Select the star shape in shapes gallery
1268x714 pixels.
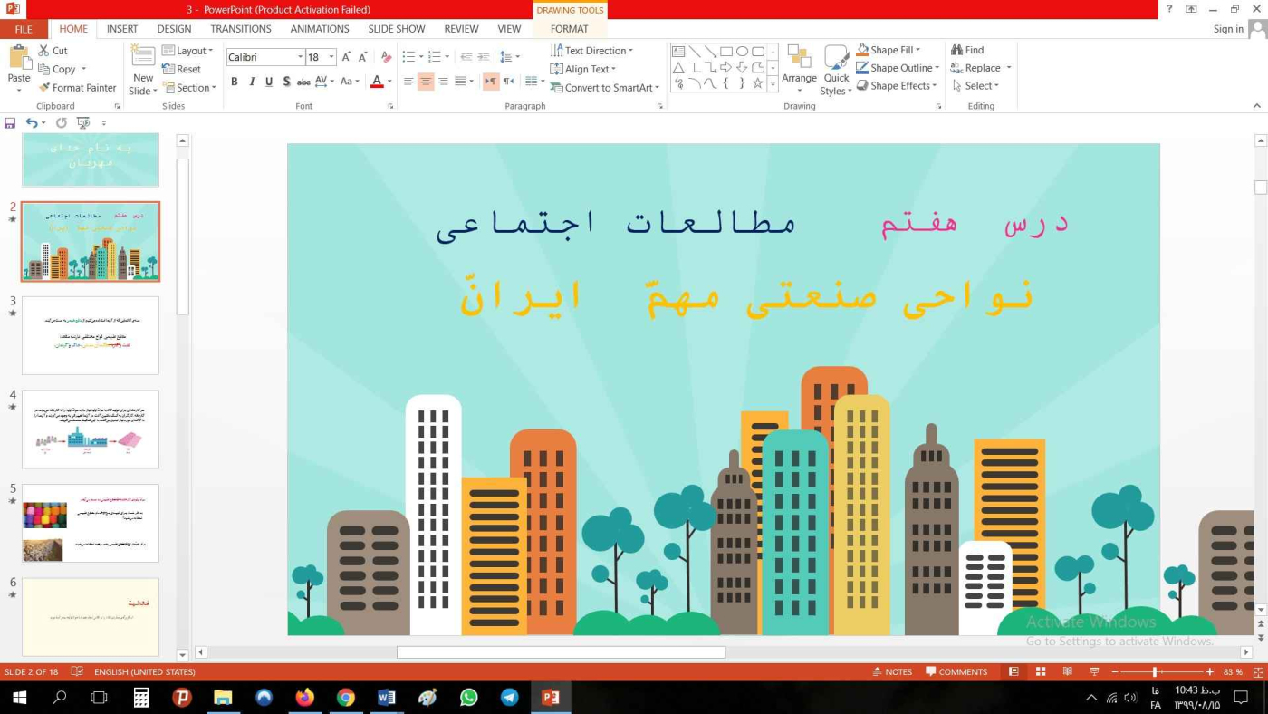758,82
